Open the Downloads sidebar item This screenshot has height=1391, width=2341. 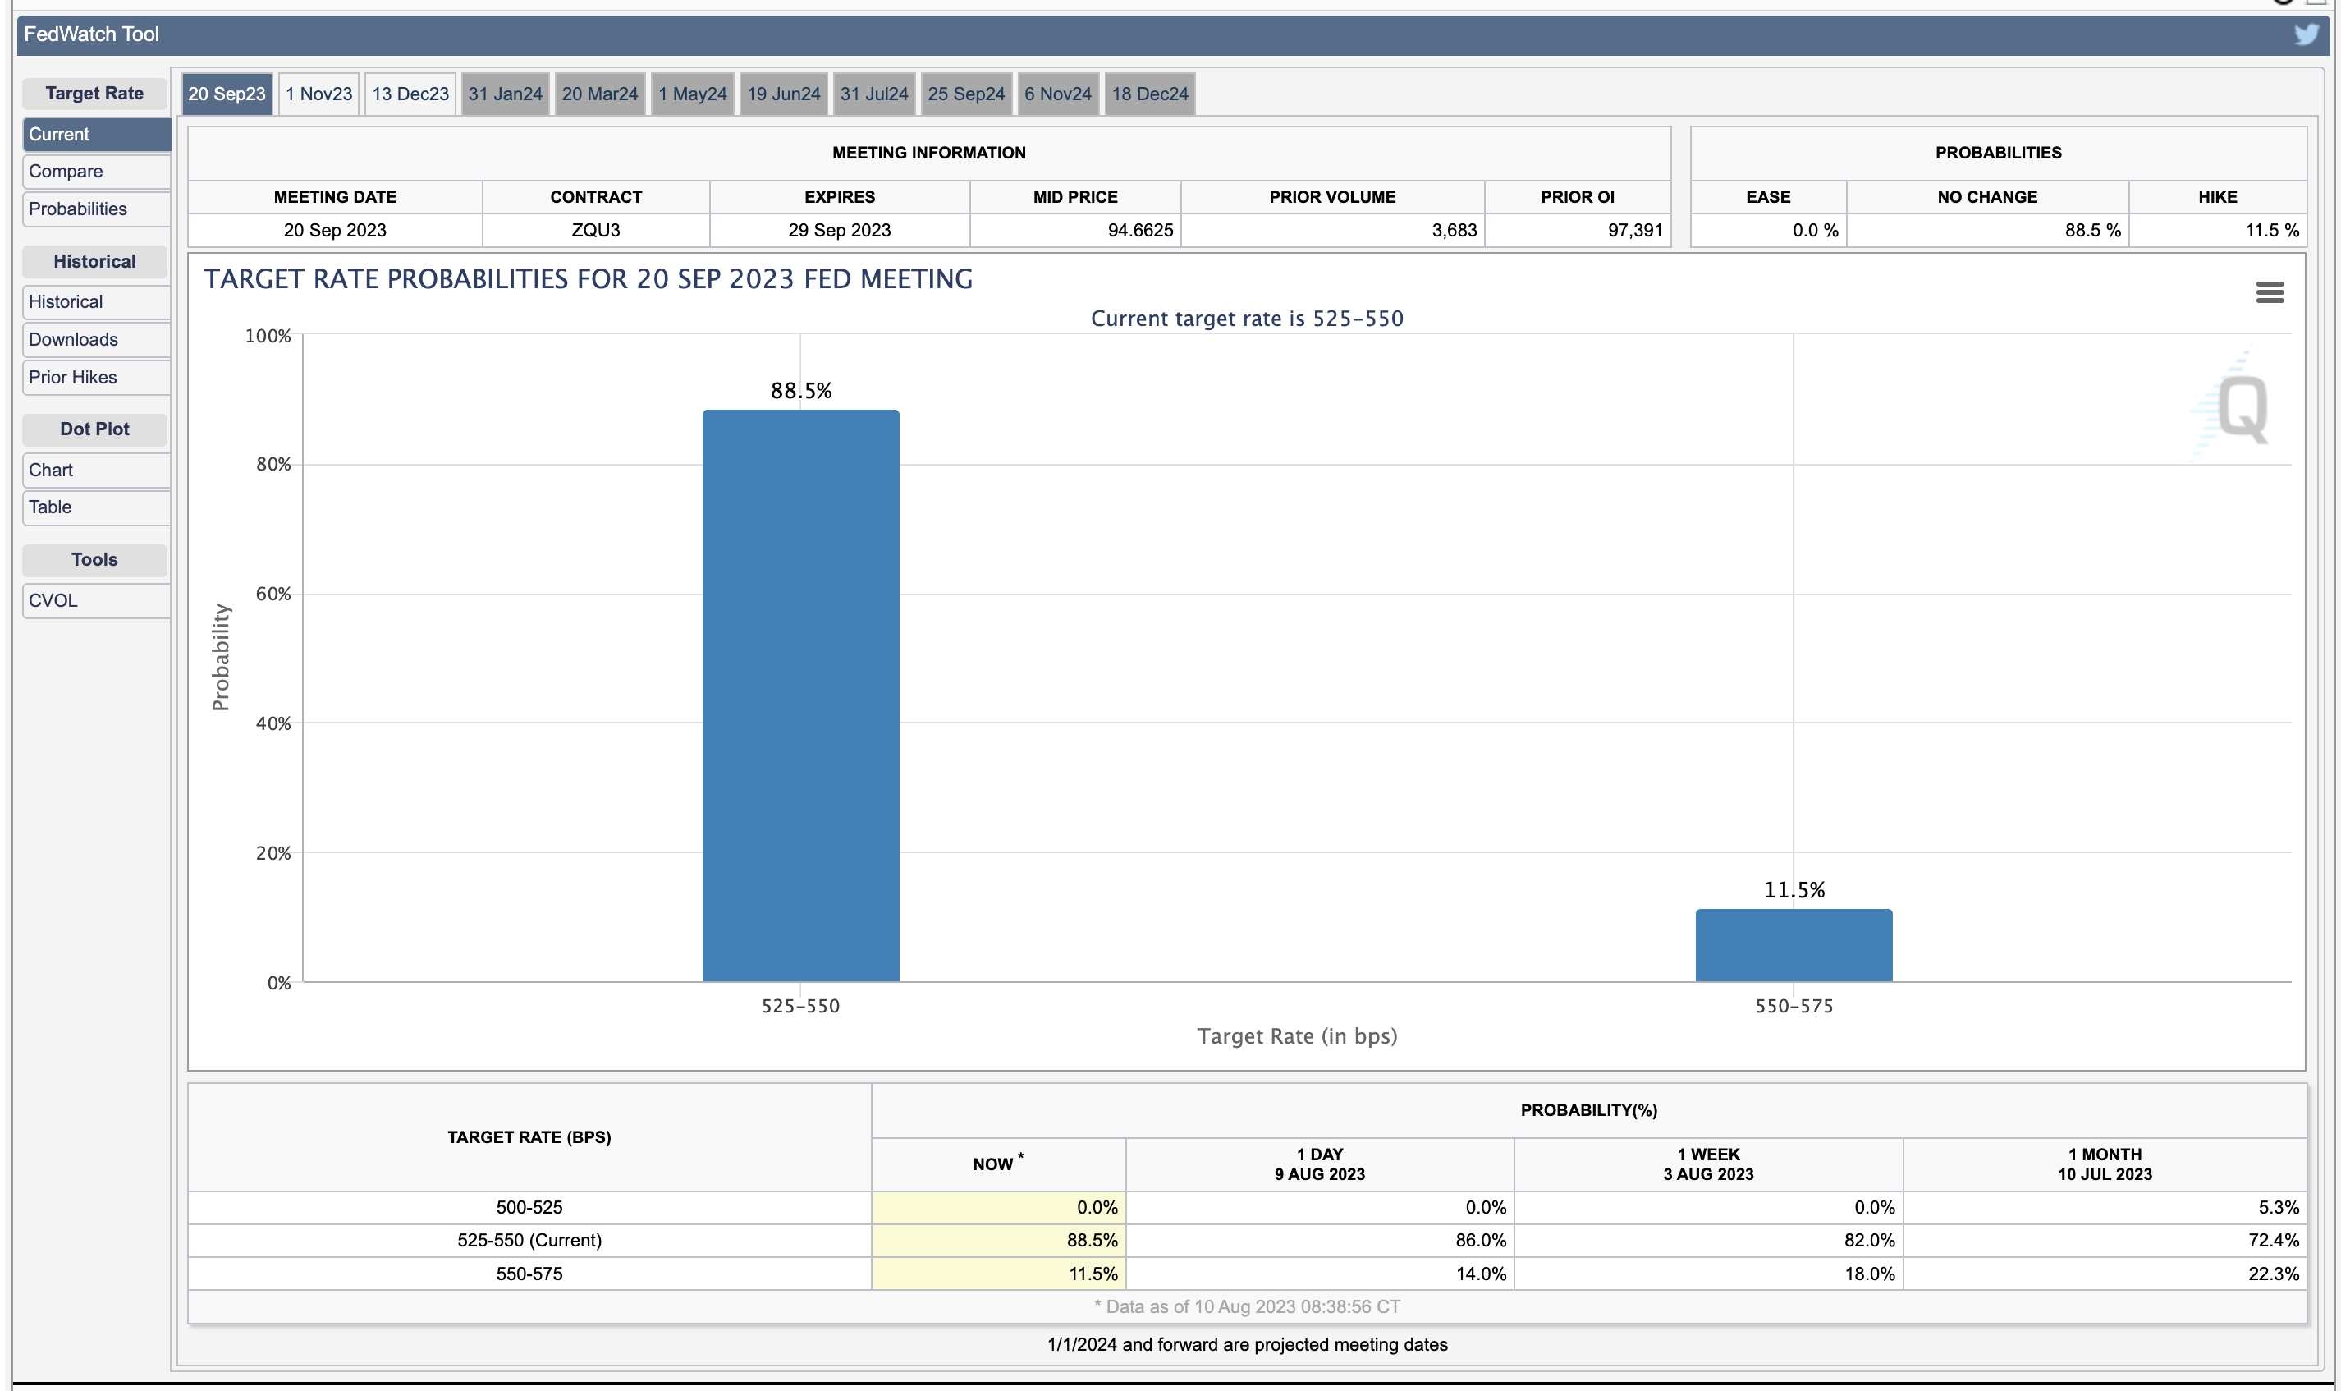[95, 339]
